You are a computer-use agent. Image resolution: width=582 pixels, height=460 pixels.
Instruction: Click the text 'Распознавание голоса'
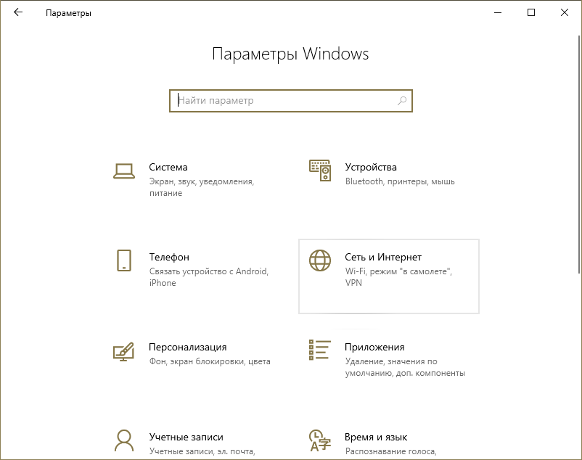click(390, 451)
